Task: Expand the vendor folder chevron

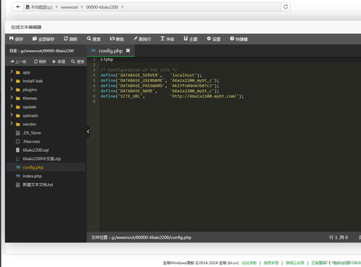Action: point(12,124)
